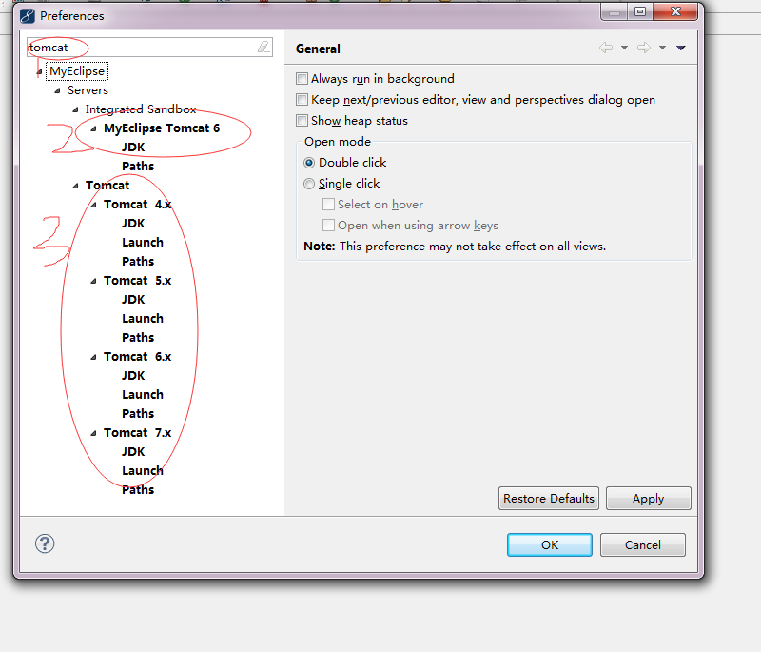This screenshot has height=652, width=761.
Task: Open the Tomcat 5.x preferences page
Action: click(137, 281)
